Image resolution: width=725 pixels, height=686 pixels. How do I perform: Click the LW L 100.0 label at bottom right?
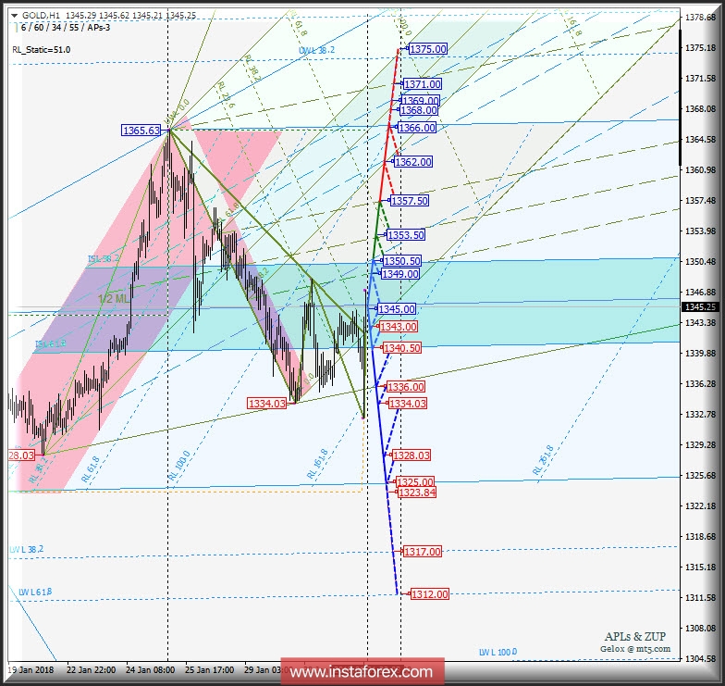(498, 652)
